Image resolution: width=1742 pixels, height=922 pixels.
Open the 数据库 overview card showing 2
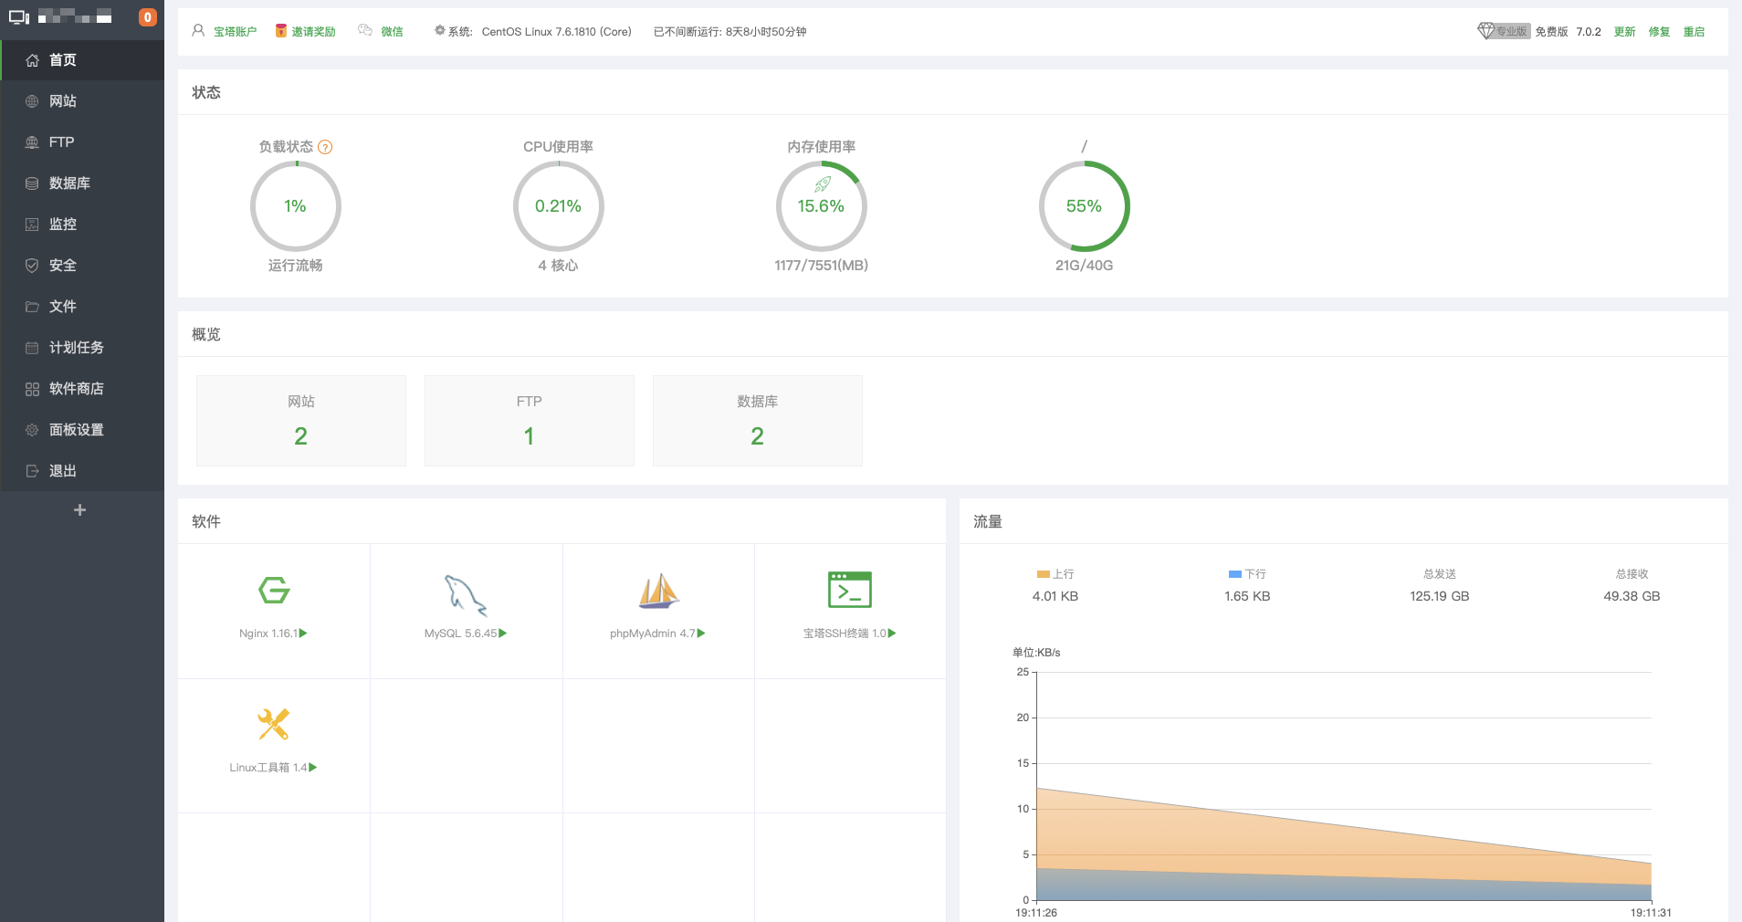coord(758,421)
